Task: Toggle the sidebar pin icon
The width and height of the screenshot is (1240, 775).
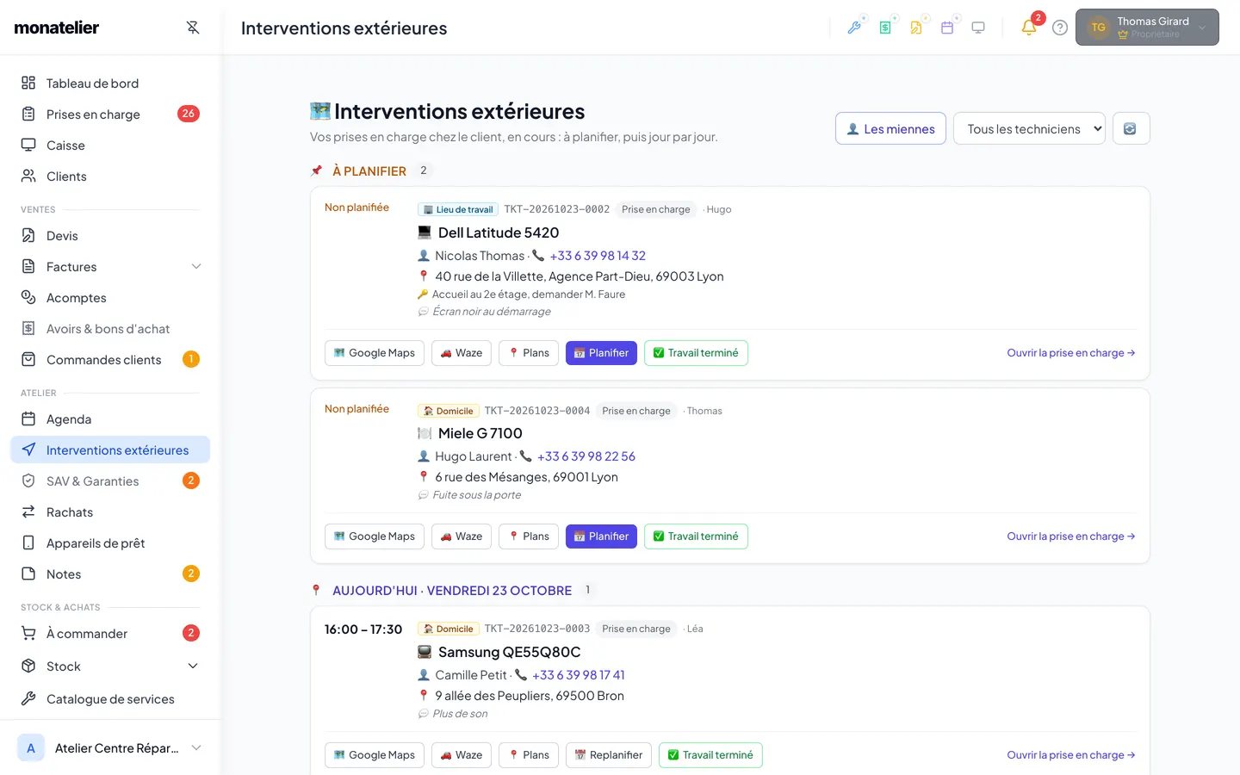Action: tap(193, 28)
